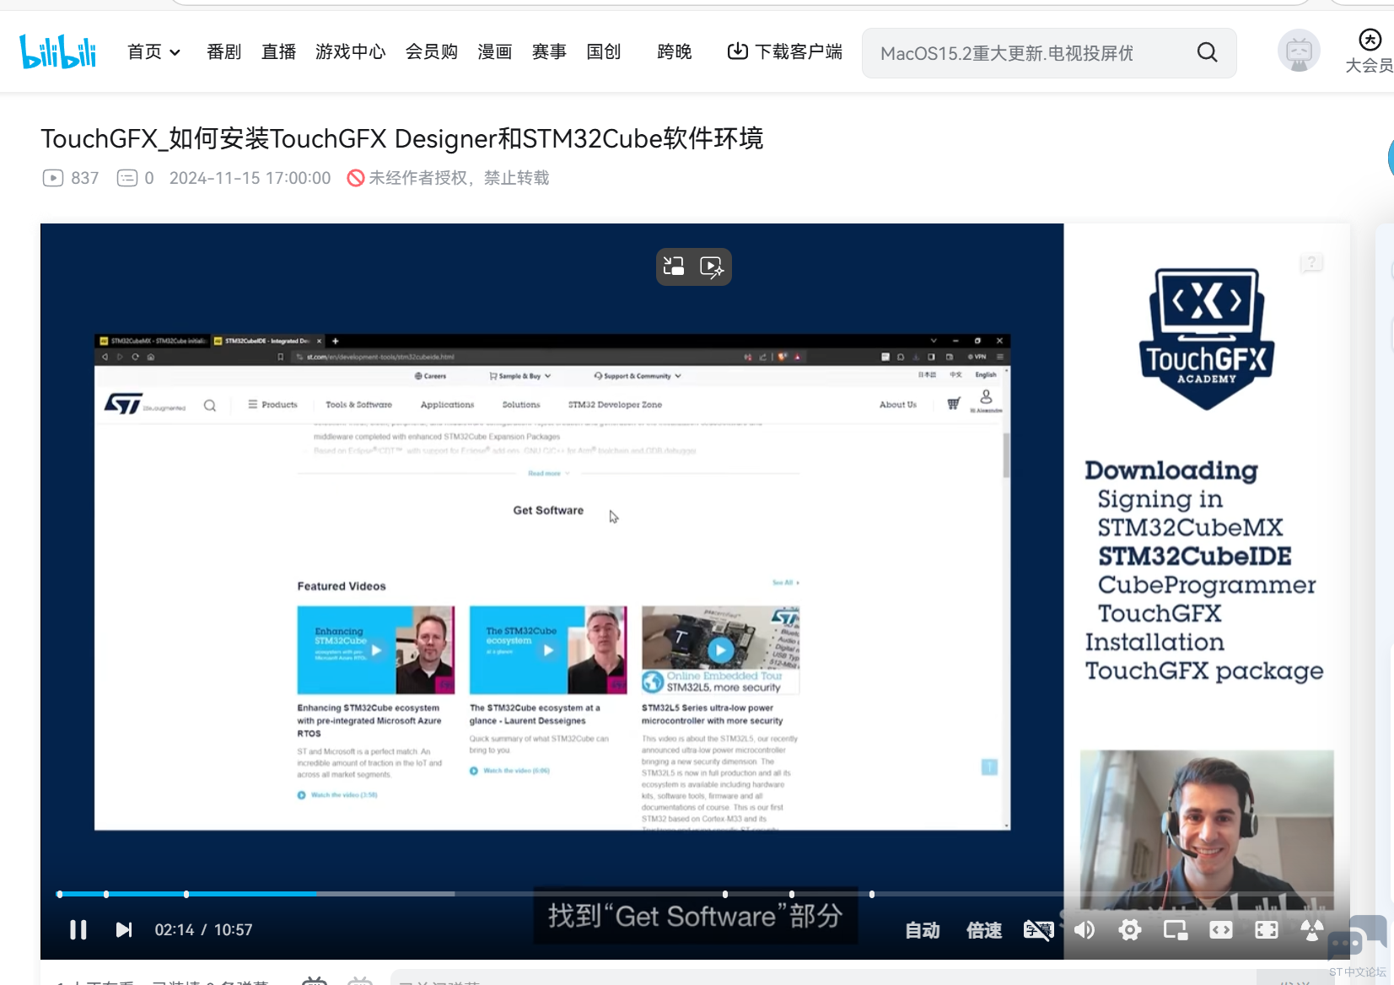
Task: Skip to the next video
Action: (124, 929)
